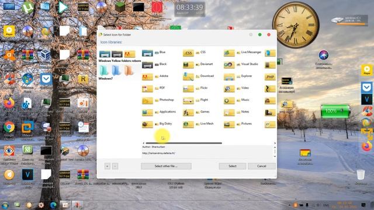Click the remove library minus button
374x210 pixels.
115,166
